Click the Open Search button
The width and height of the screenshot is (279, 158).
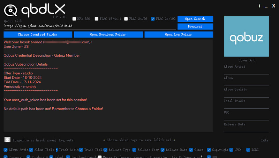pyautogui.click(x=195, y=19)
